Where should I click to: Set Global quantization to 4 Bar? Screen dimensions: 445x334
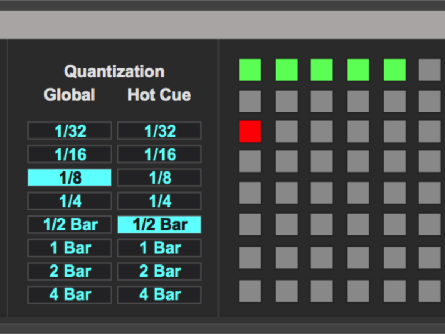click(70, 294)
